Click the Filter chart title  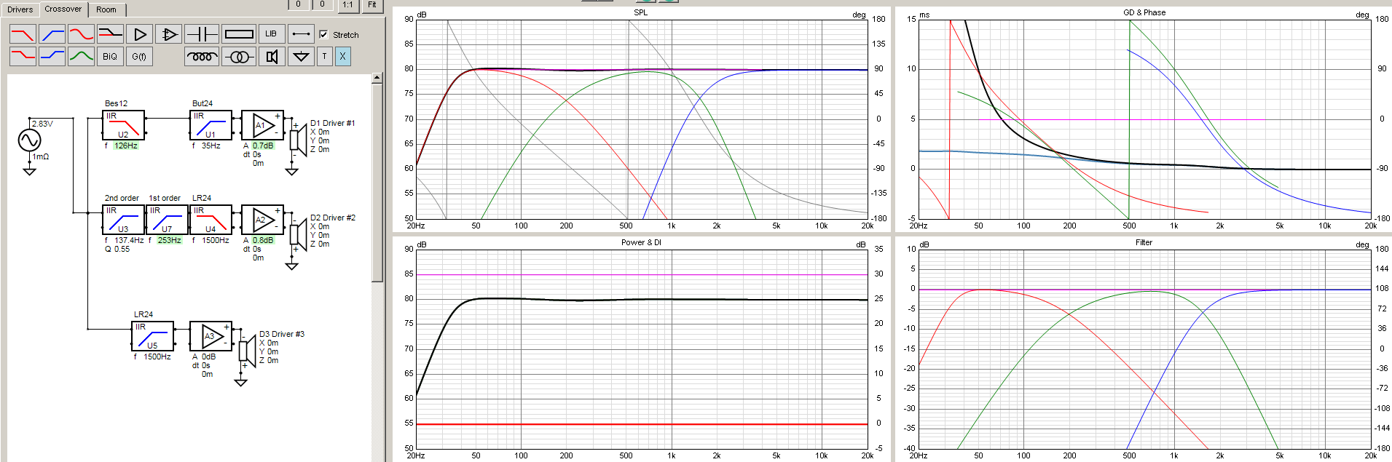[1144, 242]
